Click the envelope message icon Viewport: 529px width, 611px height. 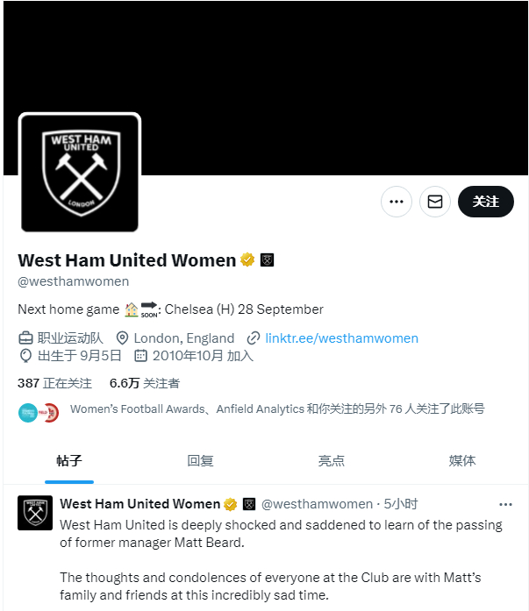[434, 202]
